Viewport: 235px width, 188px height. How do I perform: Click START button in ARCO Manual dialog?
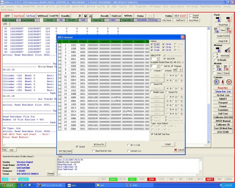[x=168, y=144]
